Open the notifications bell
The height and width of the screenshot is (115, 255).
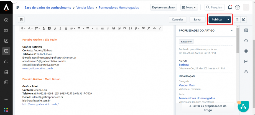pyautogui.click(x=229, y=7)
